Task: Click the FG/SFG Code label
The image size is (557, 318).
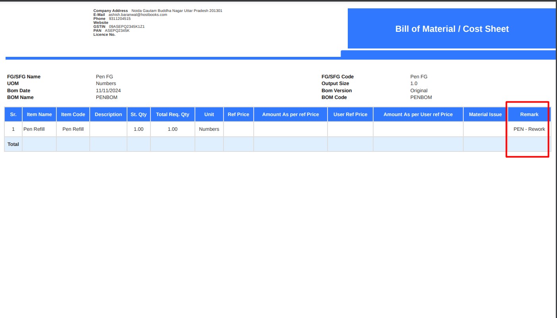Action: (337, 77)
